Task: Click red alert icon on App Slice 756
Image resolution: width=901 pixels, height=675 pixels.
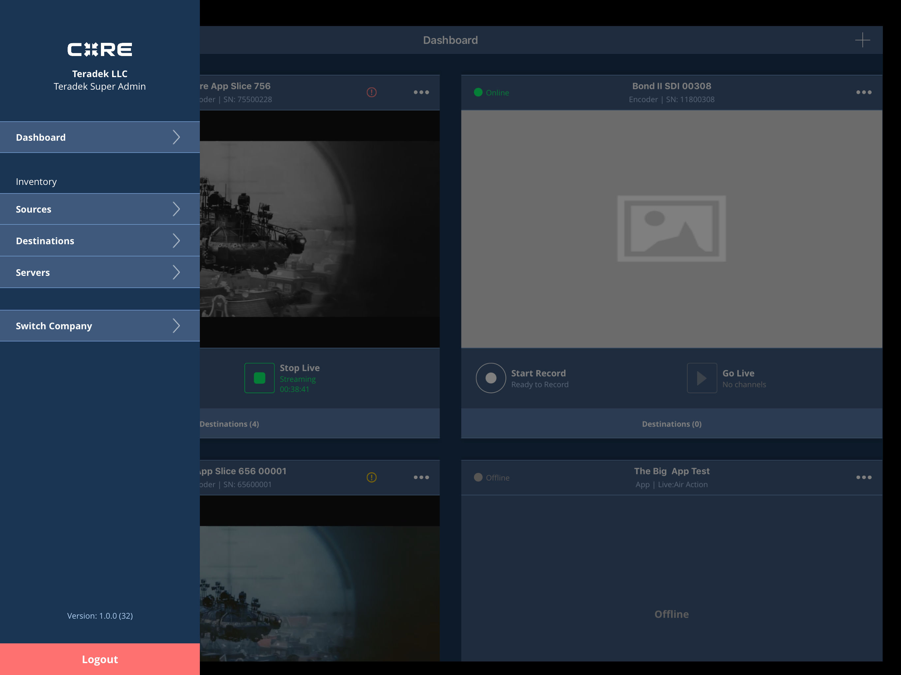Action: (371, 92)
